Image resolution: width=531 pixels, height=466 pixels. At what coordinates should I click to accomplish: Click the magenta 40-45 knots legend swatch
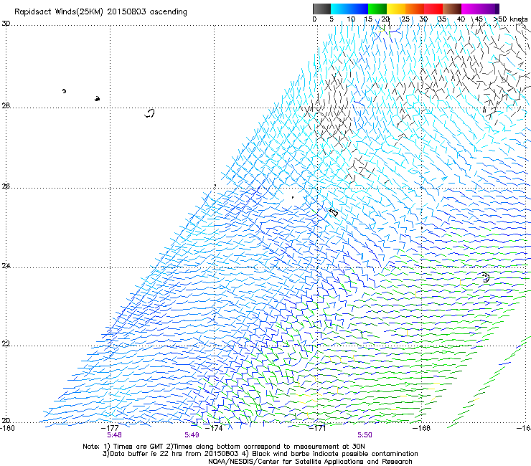click(471, 9)
